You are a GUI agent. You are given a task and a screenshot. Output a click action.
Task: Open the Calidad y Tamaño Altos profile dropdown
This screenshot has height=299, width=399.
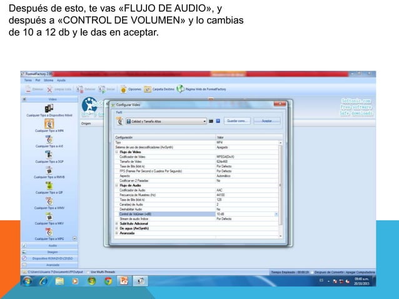[166, 121]
